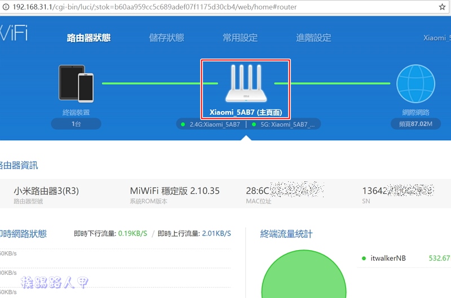This screenshot has height=298, width=451.
Task: Click the 路由器資訊 section heading
Action: [x=19, y=165]
